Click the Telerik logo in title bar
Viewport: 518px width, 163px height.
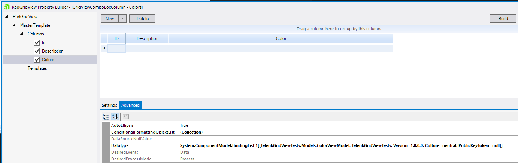pos(6,7)
